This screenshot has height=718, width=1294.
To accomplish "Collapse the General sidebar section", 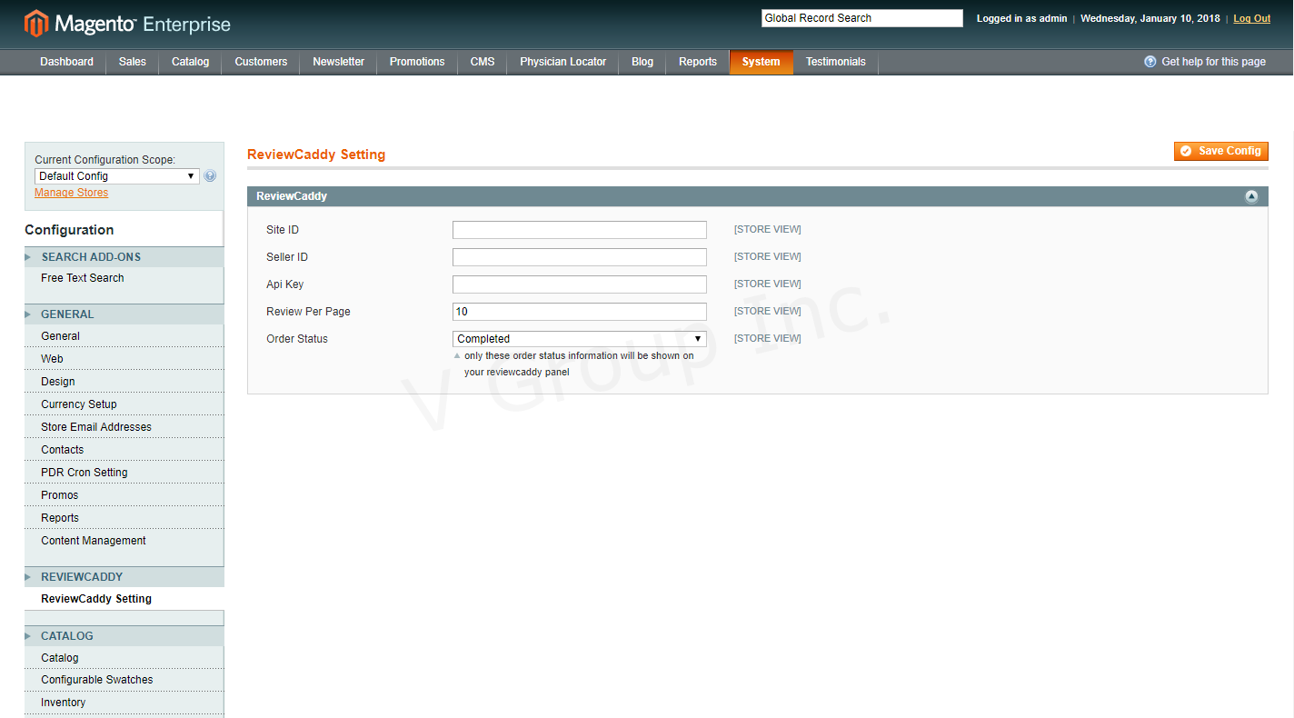I will 67,314.
